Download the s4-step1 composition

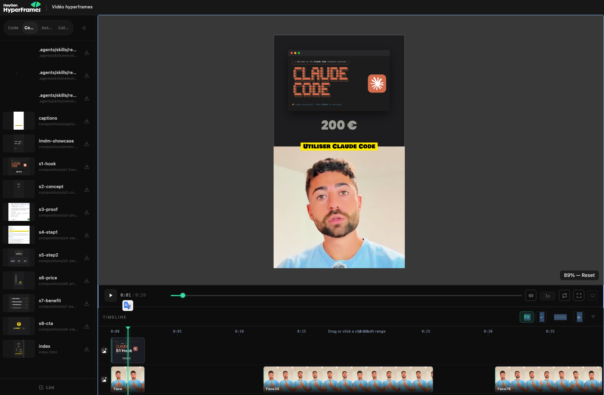tap(87, 235)
